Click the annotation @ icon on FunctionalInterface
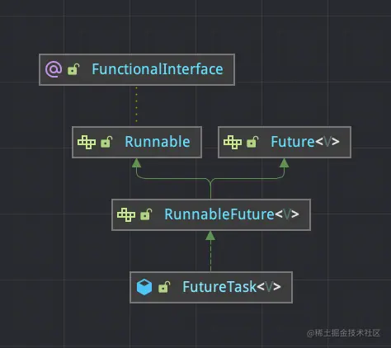The image size is (391, 348). 54,69
